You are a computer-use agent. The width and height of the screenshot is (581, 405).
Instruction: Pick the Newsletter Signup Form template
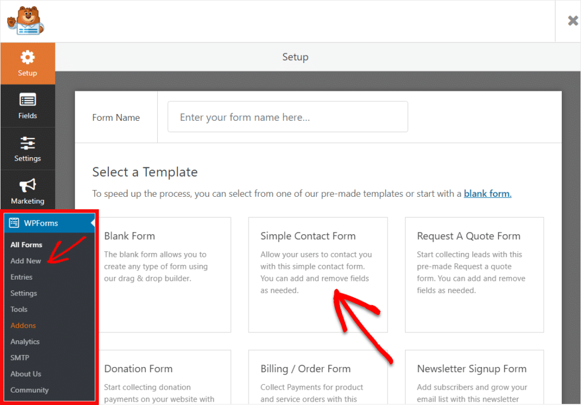(x=474, y=377)
